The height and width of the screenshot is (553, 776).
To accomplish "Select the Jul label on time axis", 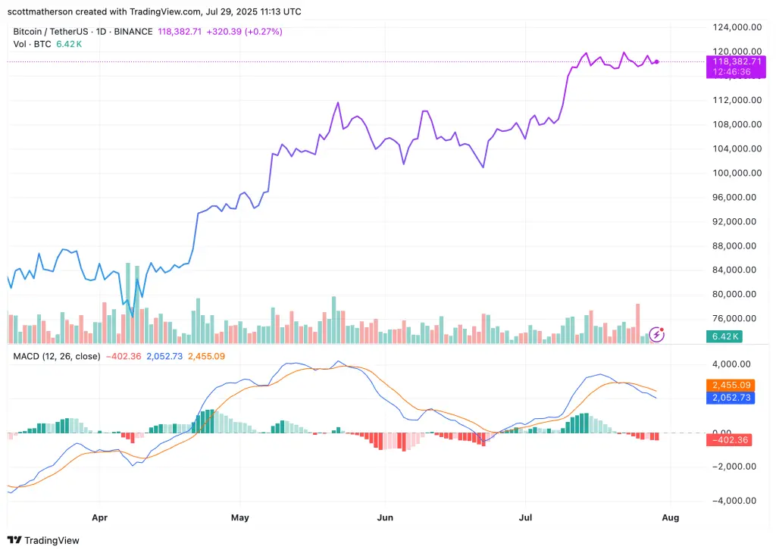I will coord(525,517).
